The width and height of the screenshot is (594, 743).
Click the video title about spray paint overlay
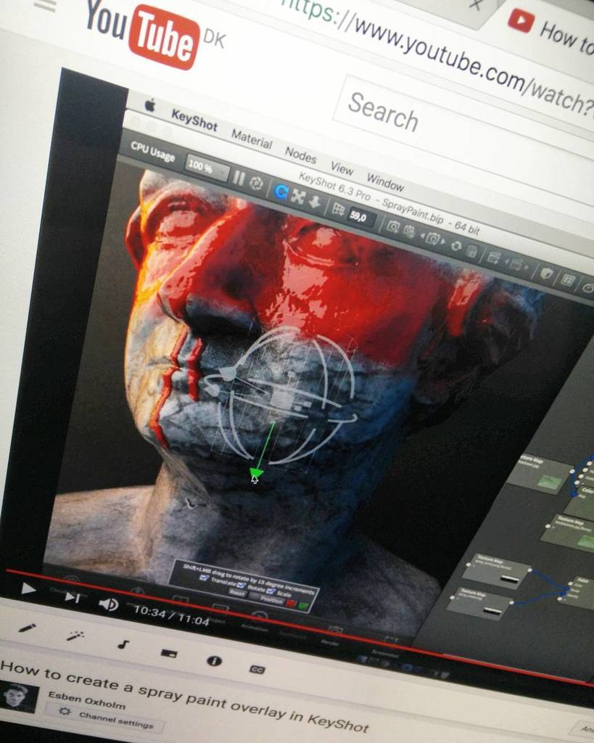point(185,697)
